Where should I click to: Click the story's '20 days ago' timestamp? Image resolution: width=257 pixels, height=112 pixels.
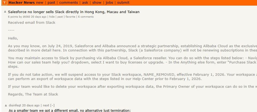[39, 17]
